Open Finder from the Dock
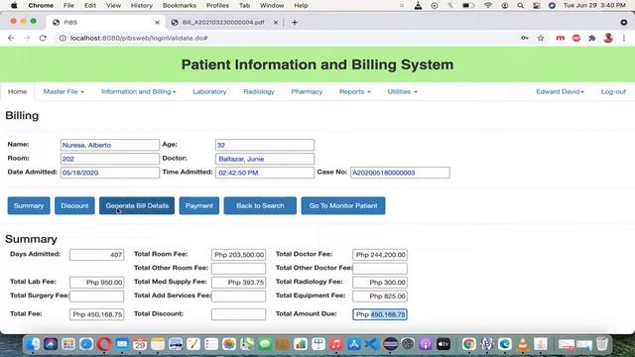This screenshot has width=635, height=357. click(33, 344)
